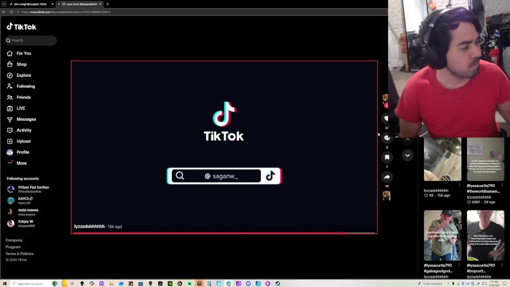Go to next video with down chevron
510x287 pixels.
click(408, 155)
